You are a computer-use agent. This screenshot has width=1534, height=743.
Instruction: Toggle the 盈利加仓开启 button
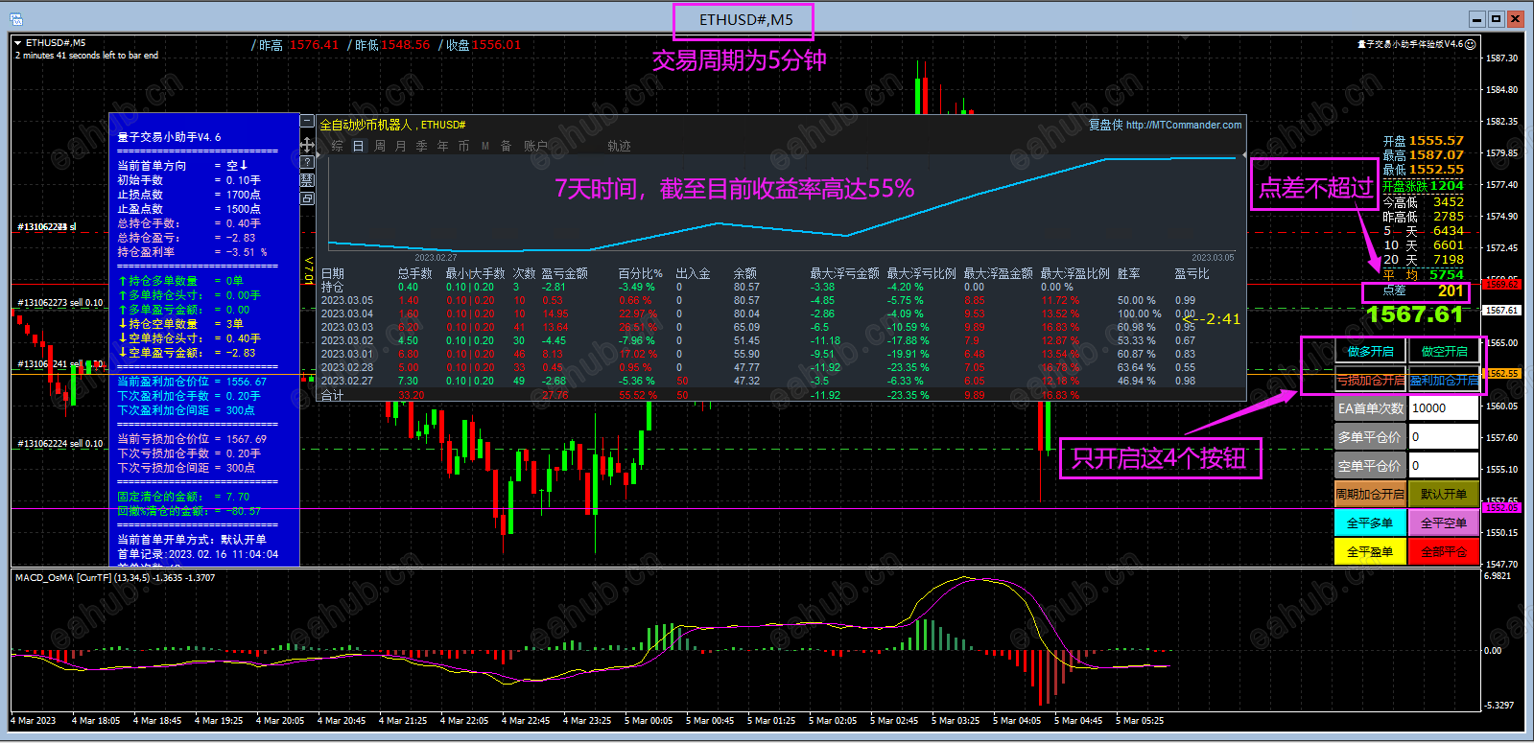pyautogui.click(x=1444, y=381)
